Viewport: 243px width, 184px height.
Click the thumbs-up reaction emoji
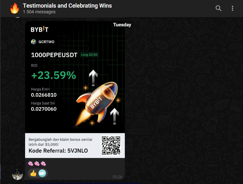click(33, 173)
